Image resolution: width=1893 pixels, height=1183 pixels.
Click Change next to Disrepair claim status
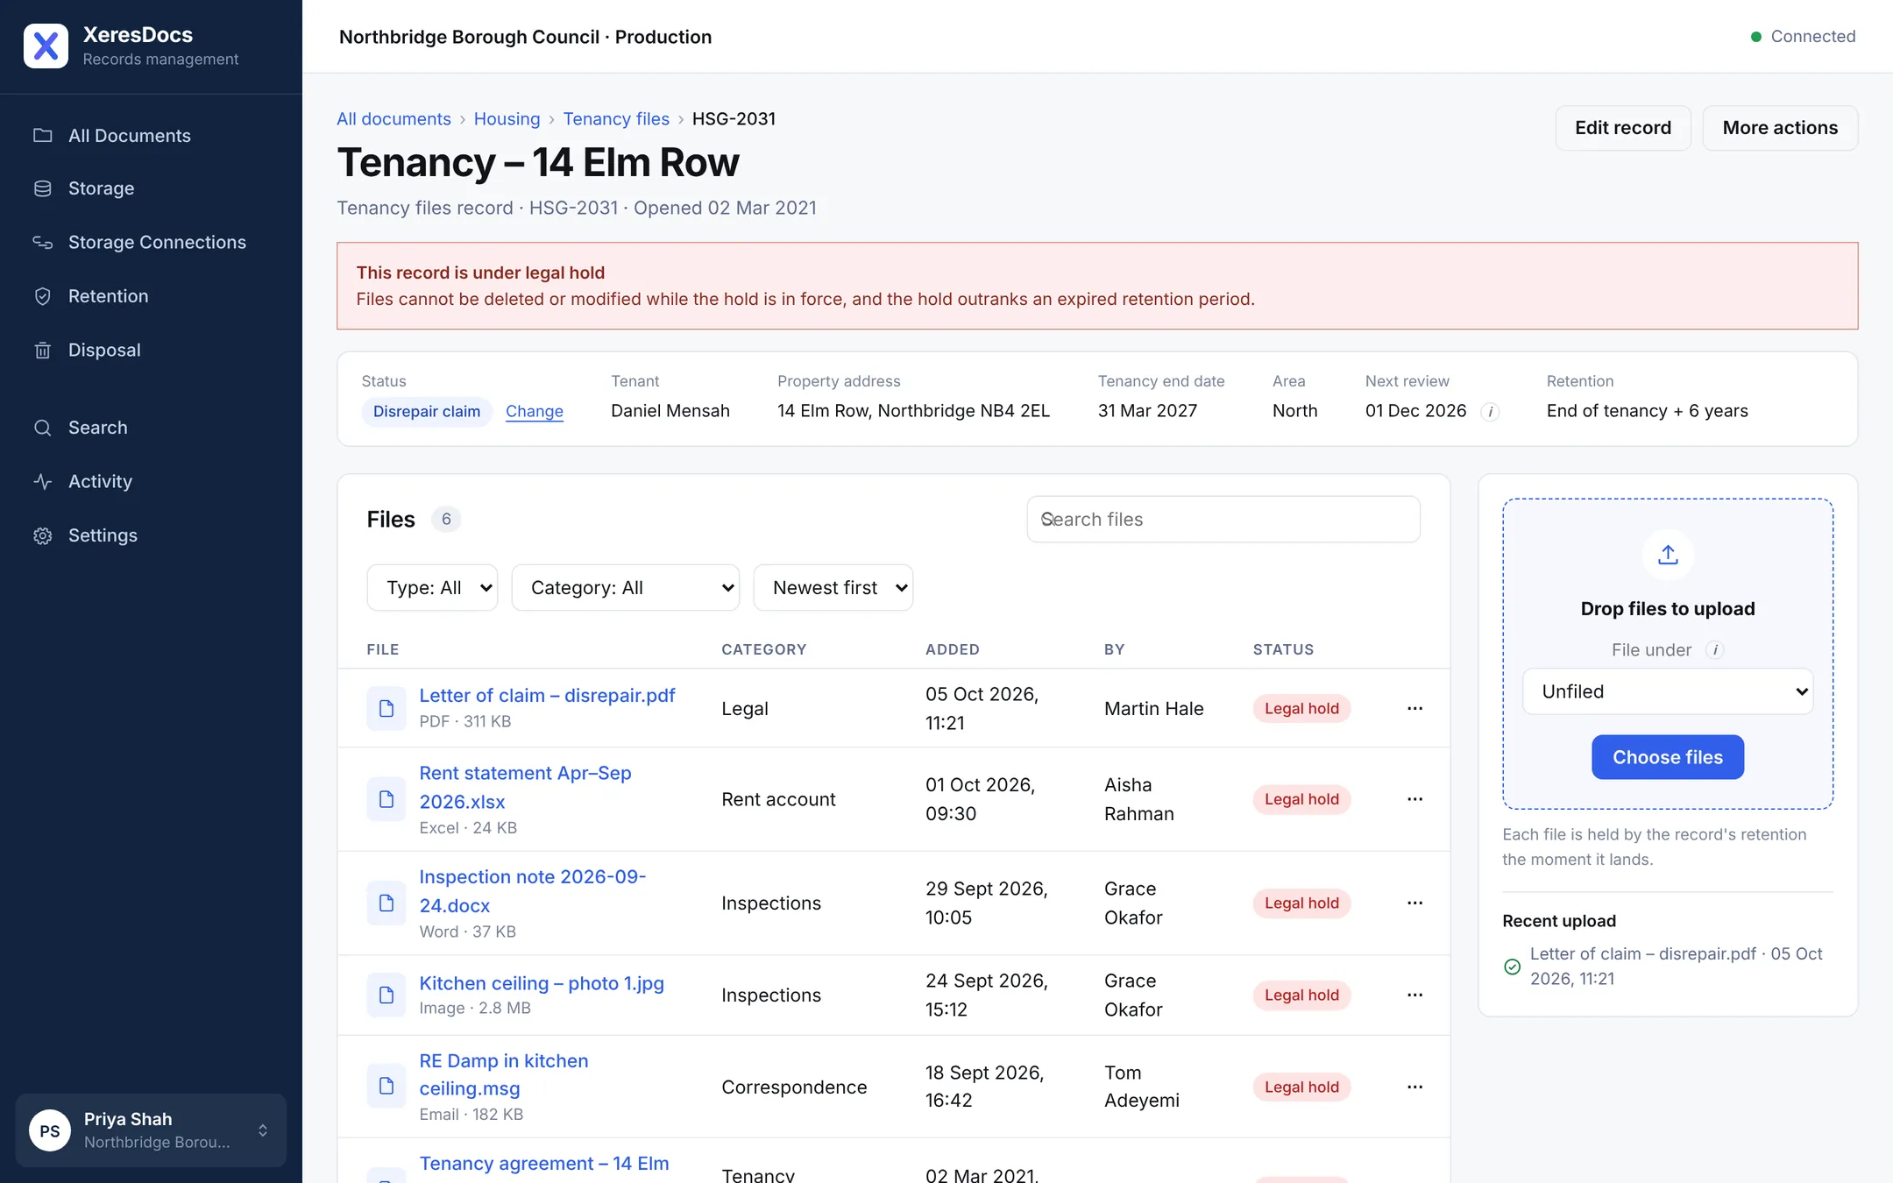pyautogui.click(x=535, y=411)
